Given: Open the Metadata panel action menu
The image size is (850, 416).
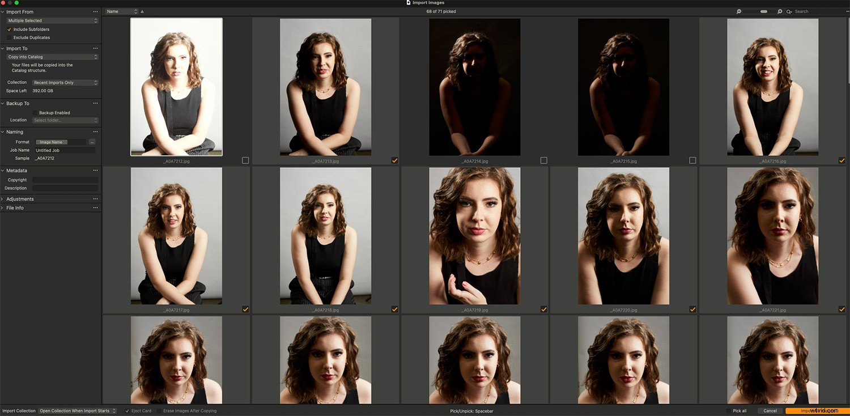Looking at the screenshot, I should [x=95, y=170].
